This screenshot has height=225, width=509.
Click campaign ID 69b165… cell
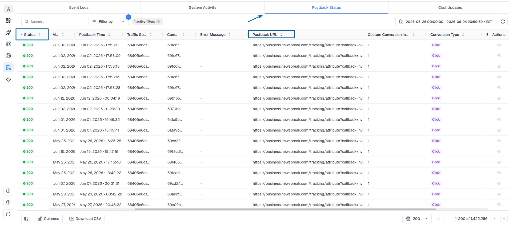pyautogui.click(x=175, y=98)
